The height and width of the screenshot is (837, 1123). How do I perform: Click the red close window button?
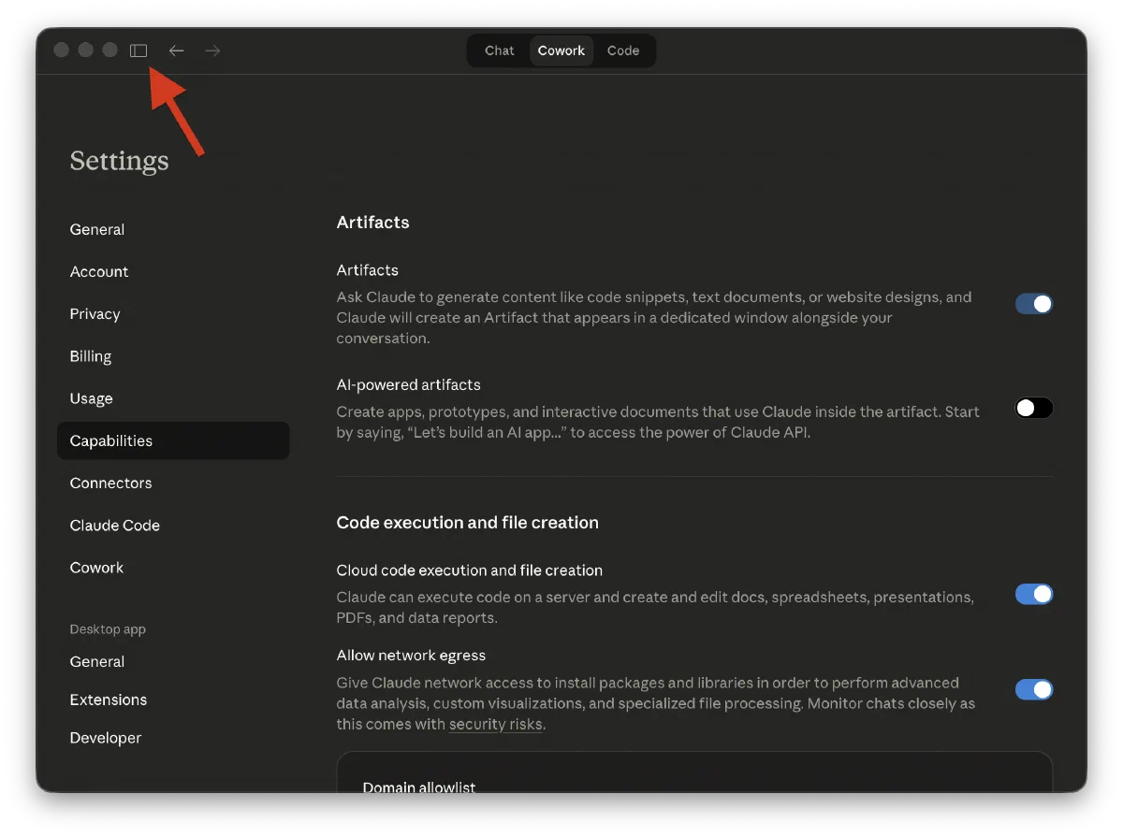(x=62, y=51)
